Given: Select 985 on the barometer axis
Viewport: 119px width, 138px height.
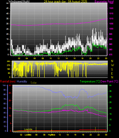Looking at the screenshot, I should 111,44.
